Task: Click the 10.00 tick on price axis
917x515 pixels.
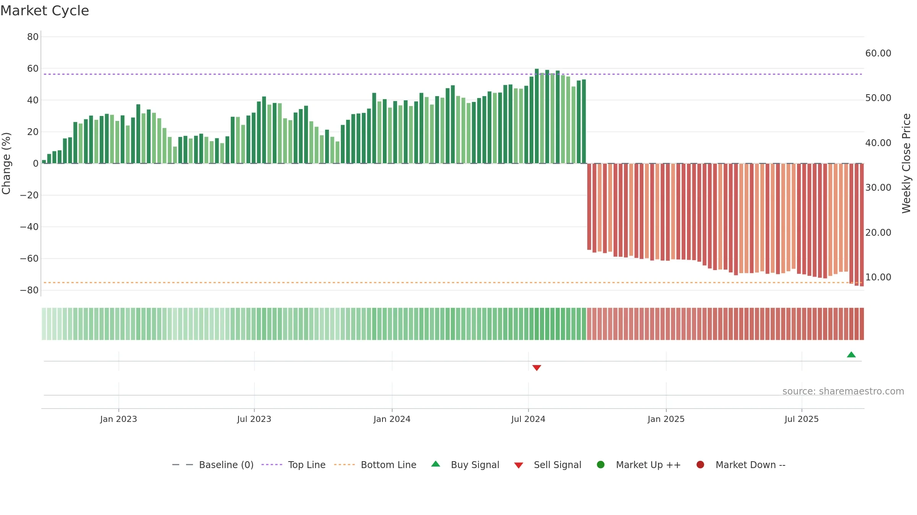Action: click(x=878, y=277)
